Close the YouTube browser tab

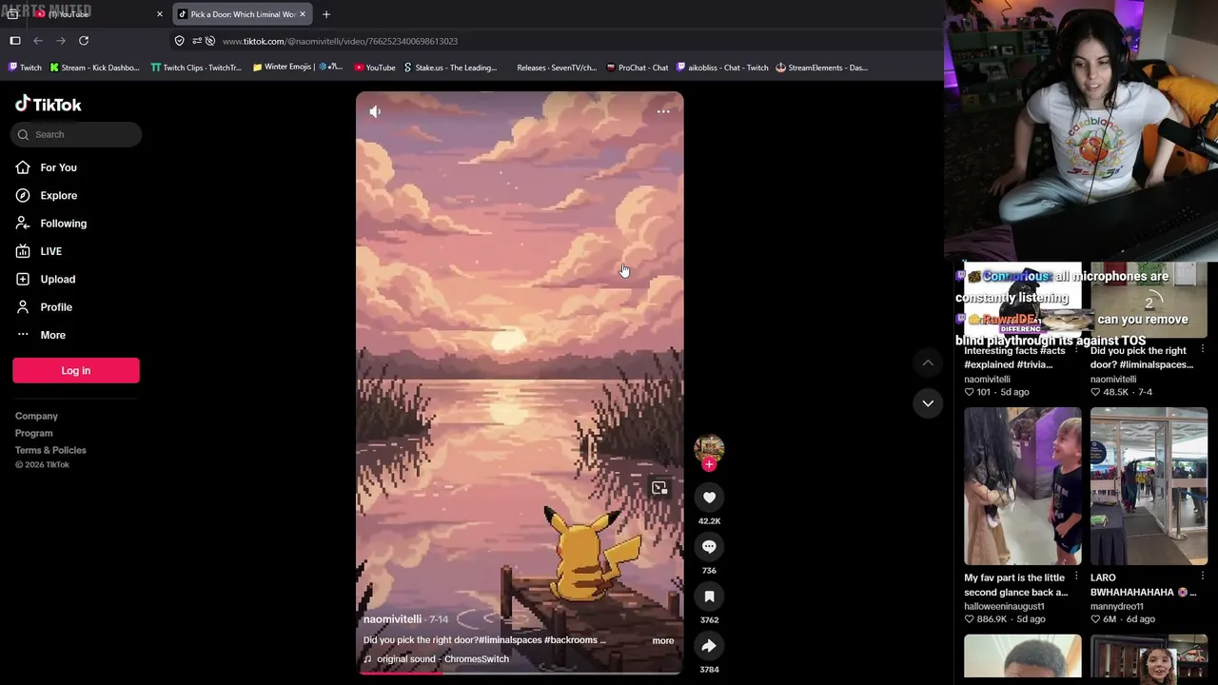click(160, 14)
